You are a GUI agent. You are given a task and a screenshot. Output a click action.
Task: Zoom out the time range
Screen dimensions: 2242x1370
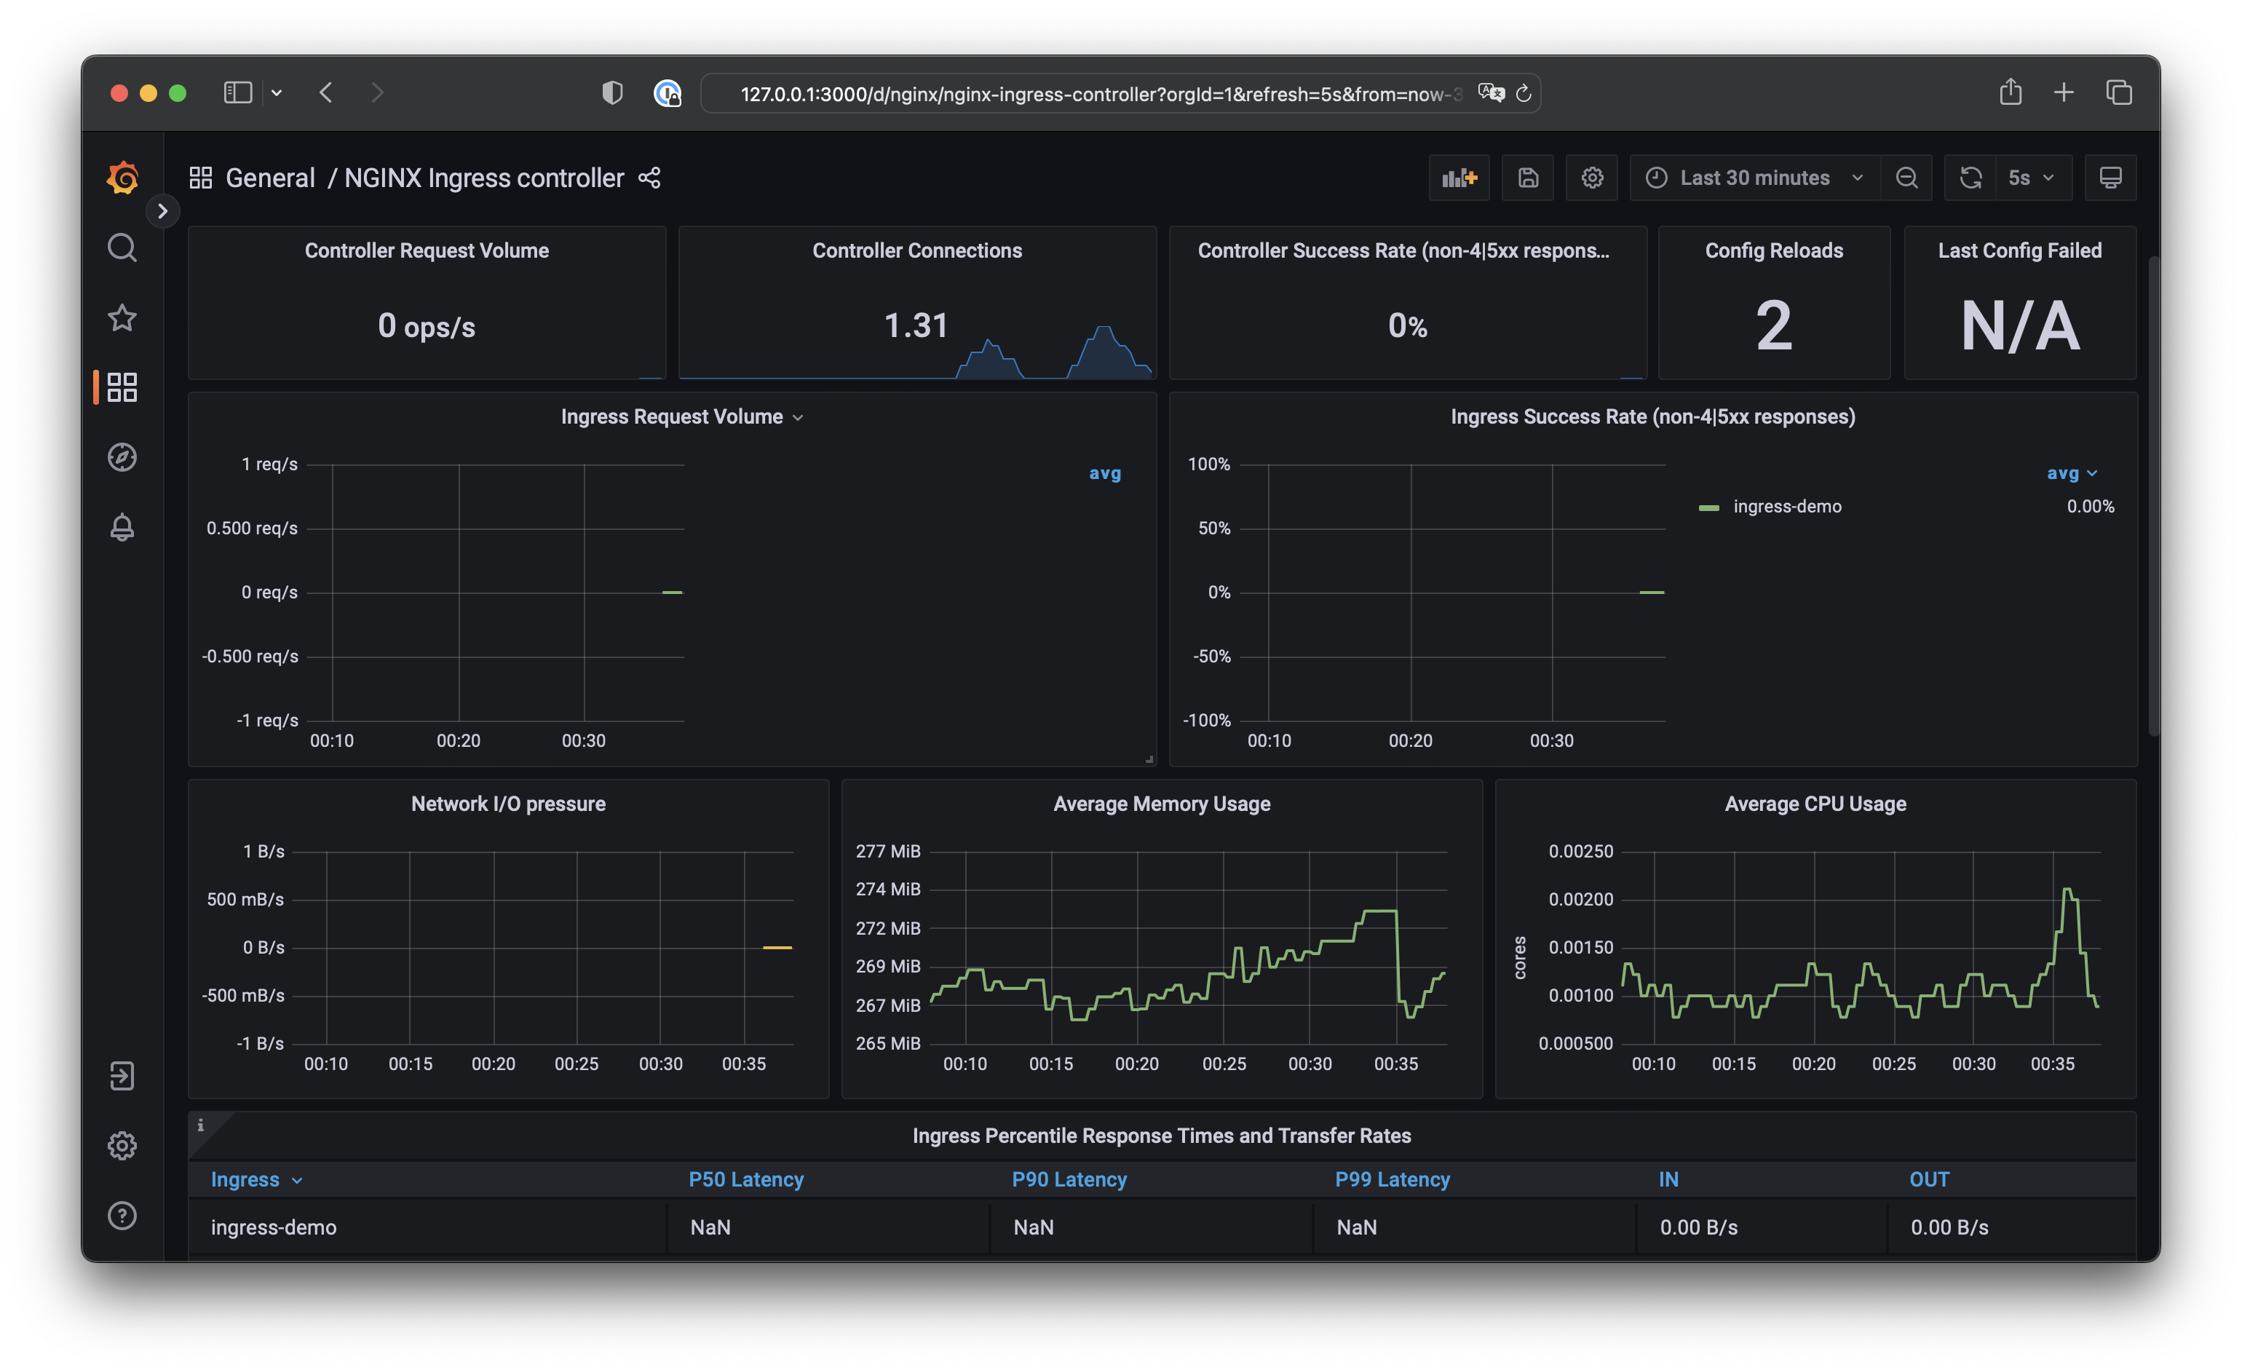click(1907, 178)
